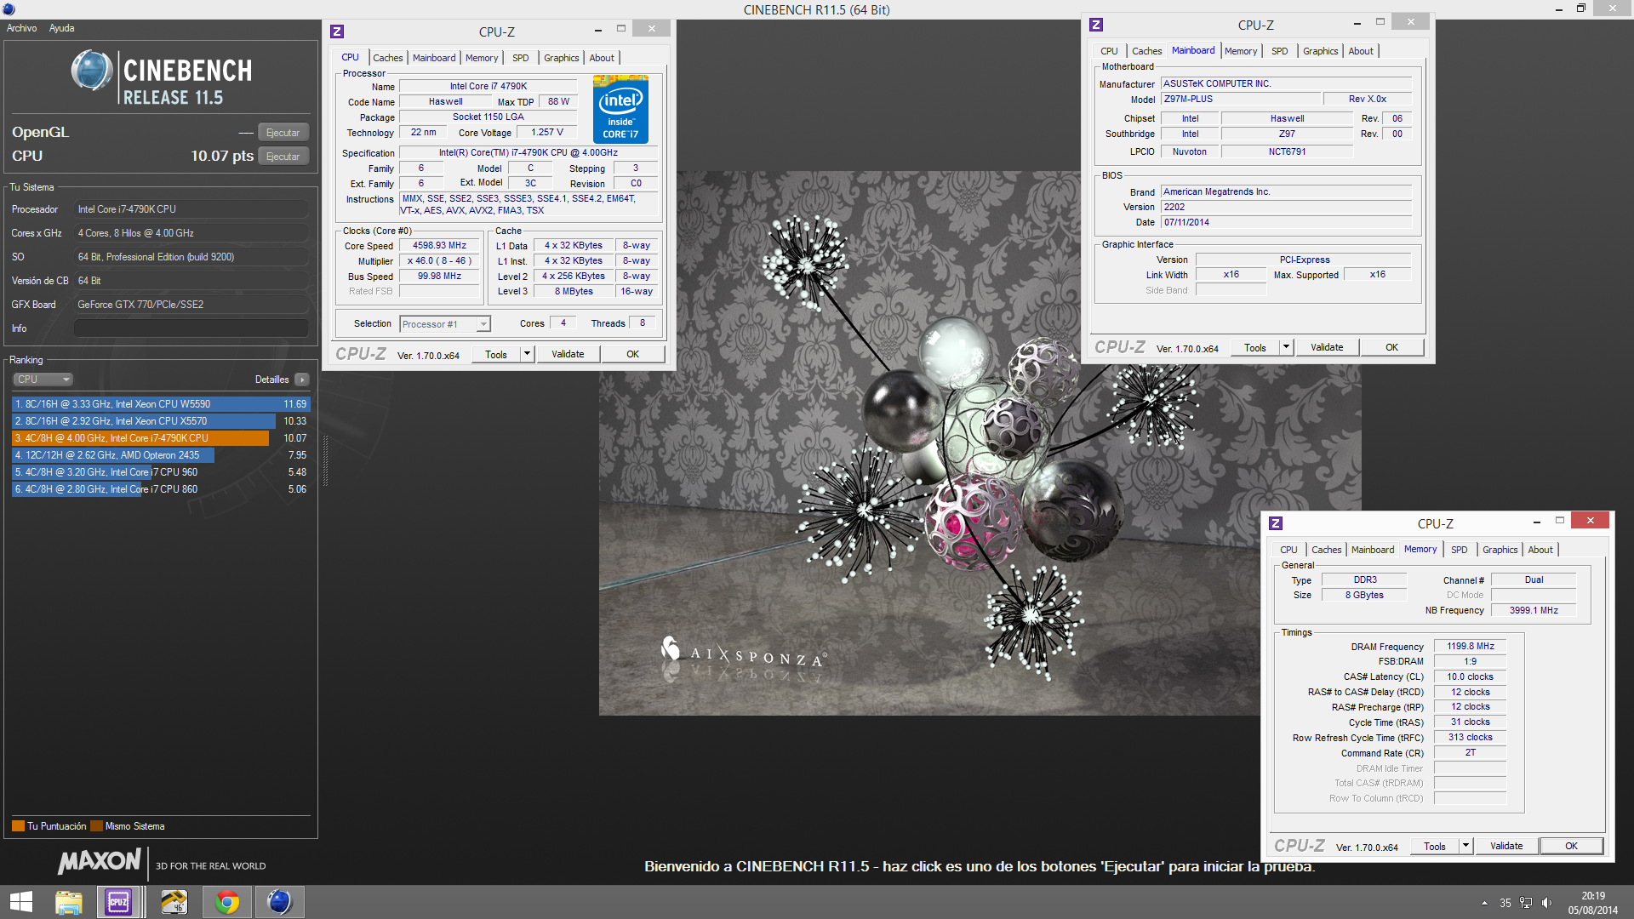Open the volume tray icon

tap(1546, 903)
